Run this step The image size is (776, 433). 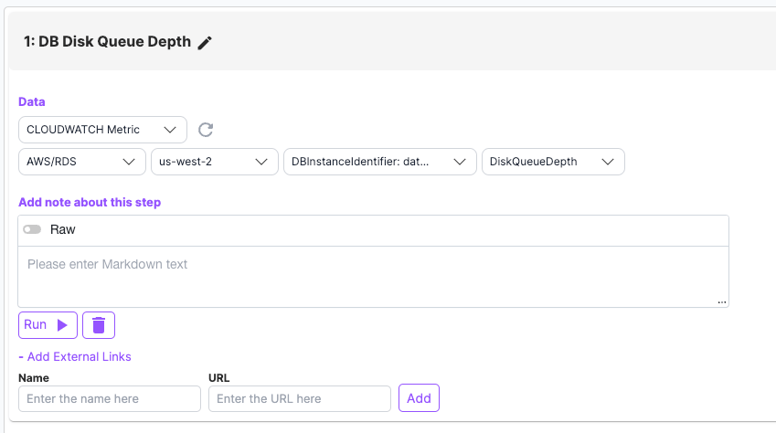point(48,325)
